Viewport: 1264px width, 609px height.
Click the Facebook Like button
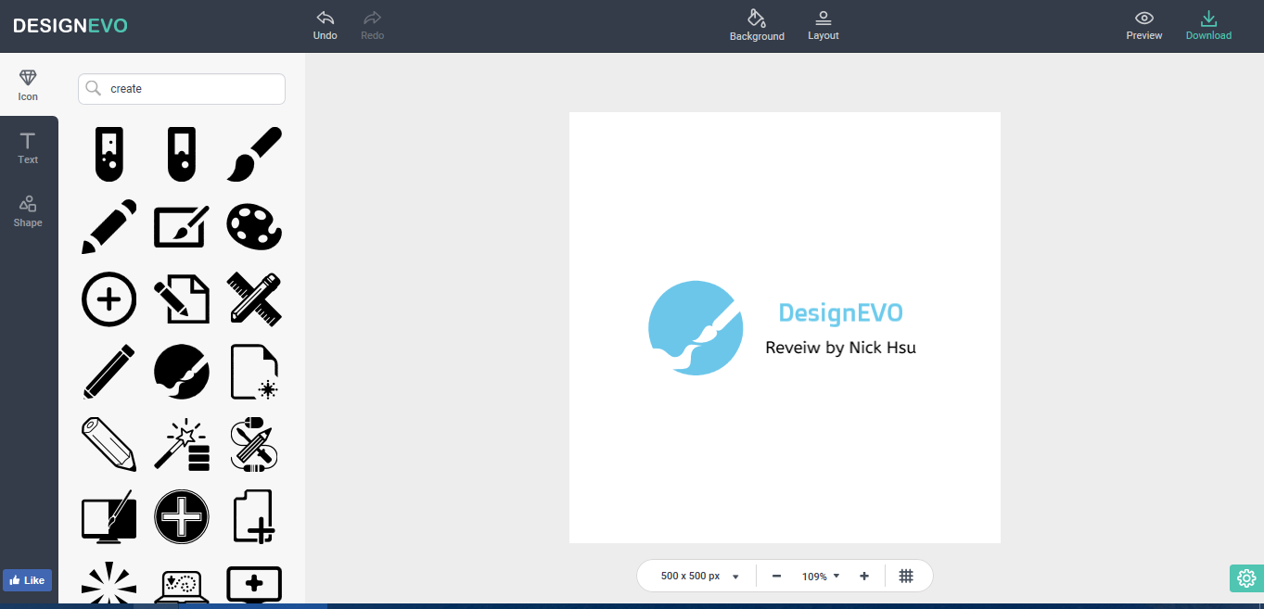point(27,580)
